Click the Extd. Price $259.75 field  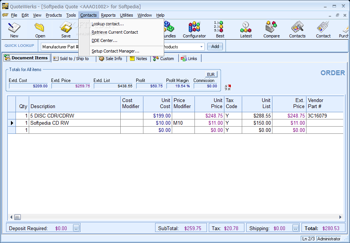click(x=71, y=86)
